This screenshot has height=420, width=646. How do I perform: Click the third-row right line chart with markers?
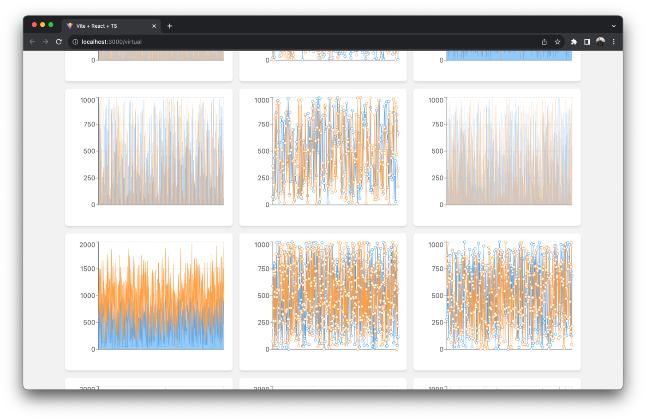click(x=497, y=302)
